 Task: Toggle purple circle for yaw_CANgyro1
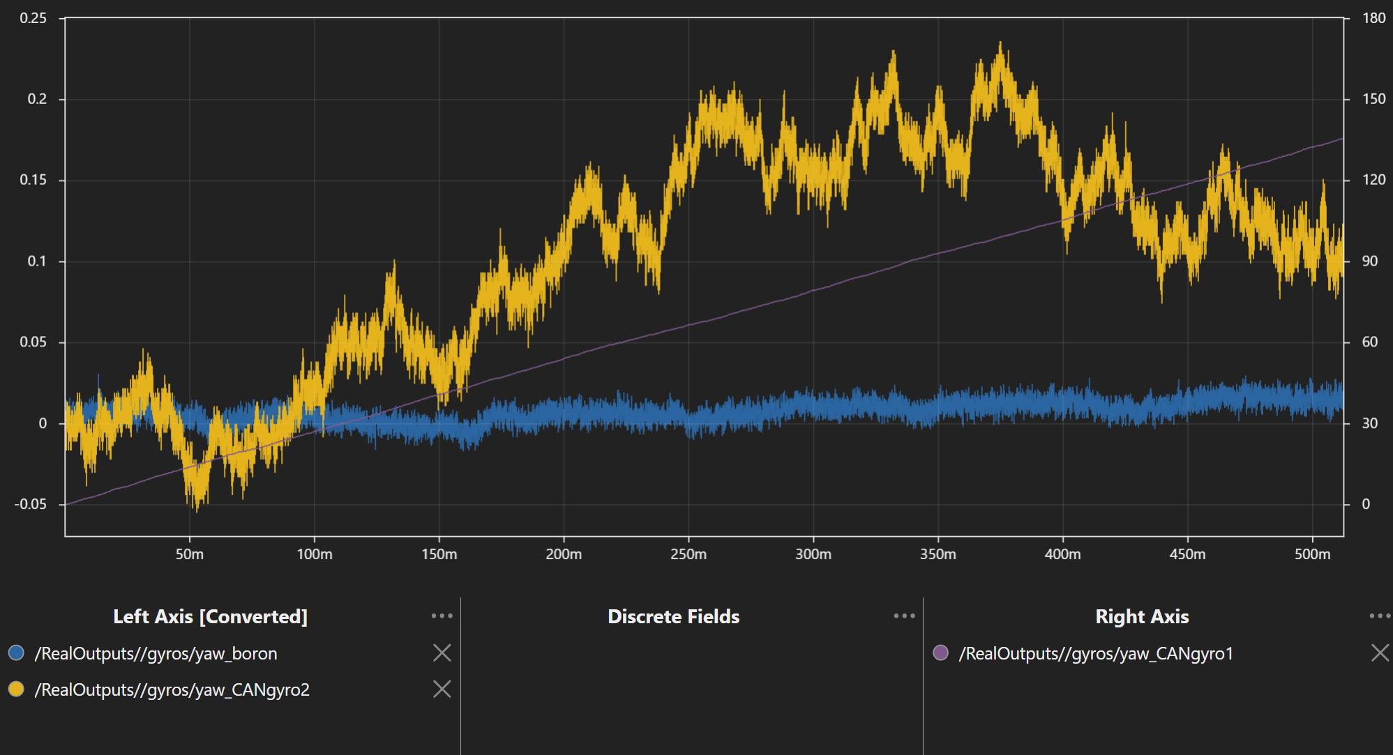[940, 653]
